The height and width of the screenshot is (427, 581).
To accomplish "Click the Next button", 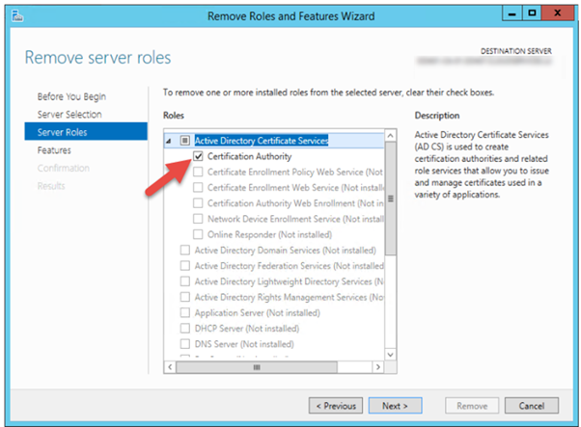I will point(395,406).
